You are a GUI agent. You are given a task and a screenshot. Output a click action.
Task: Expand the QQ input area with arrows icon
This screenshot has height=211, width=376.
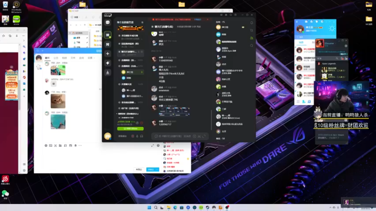tap(152, 145)
